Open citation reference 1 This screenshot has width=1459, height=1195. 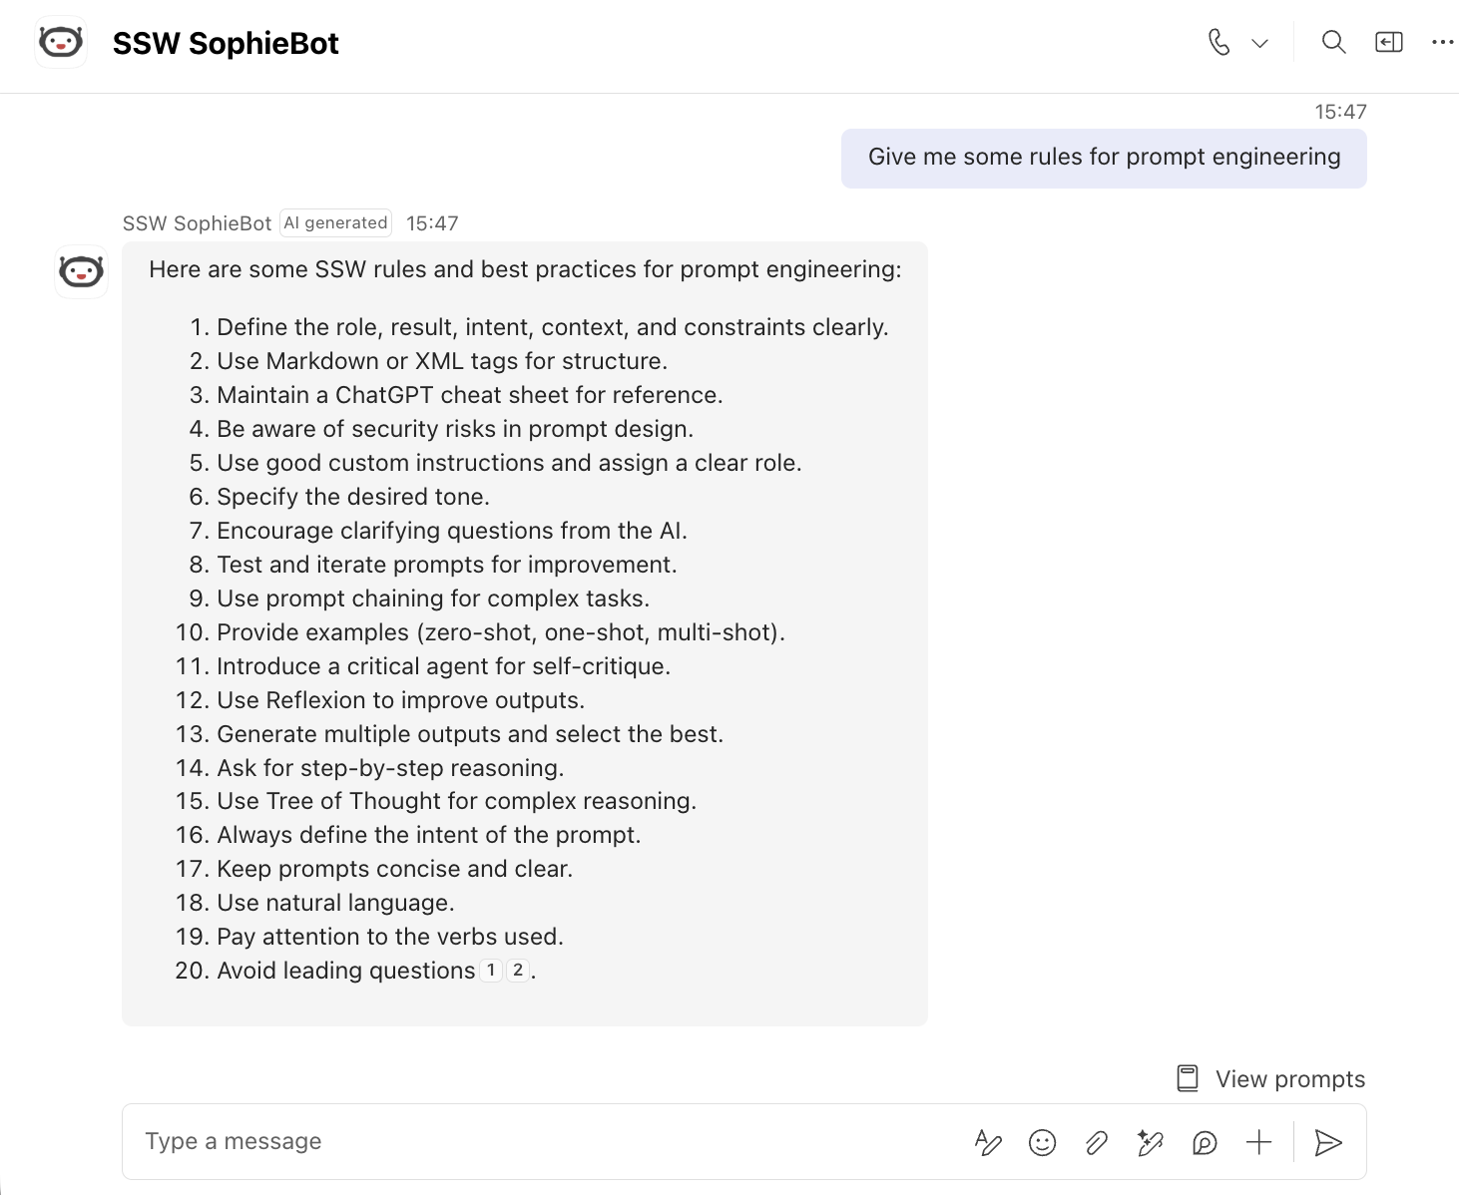pyautogui.click(x=491, y=970)
